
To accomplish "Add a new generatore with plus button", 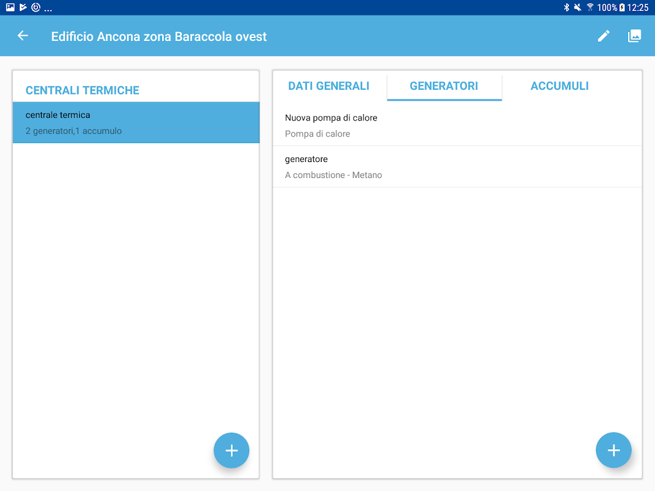I will tap(613, 450).
